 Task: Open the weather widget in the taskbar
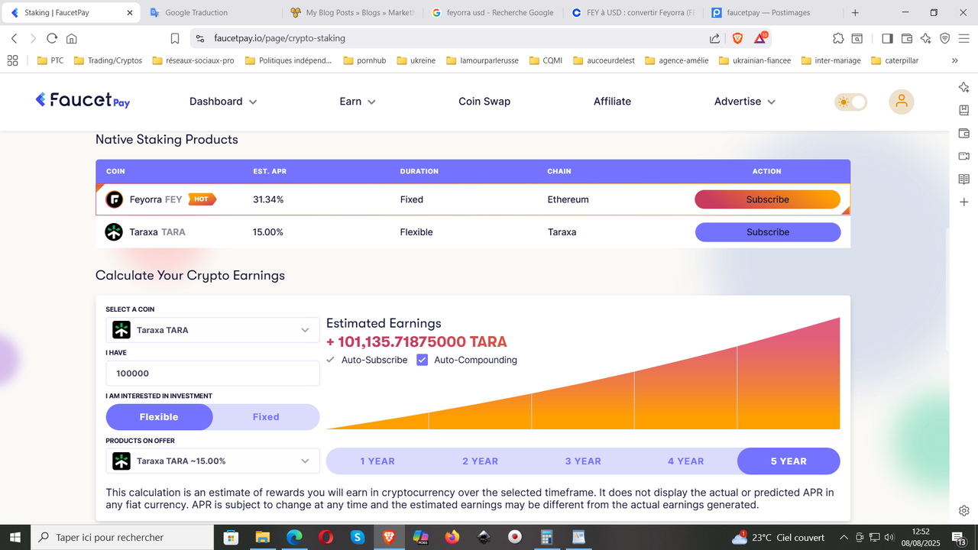coord(779,537)
